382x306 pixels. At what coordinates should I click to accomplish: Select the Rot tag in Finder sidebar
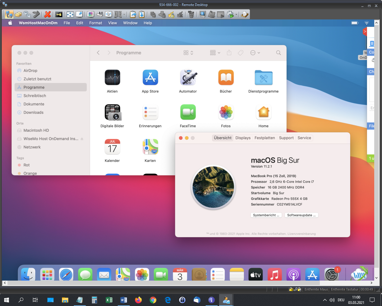[27, 165]
